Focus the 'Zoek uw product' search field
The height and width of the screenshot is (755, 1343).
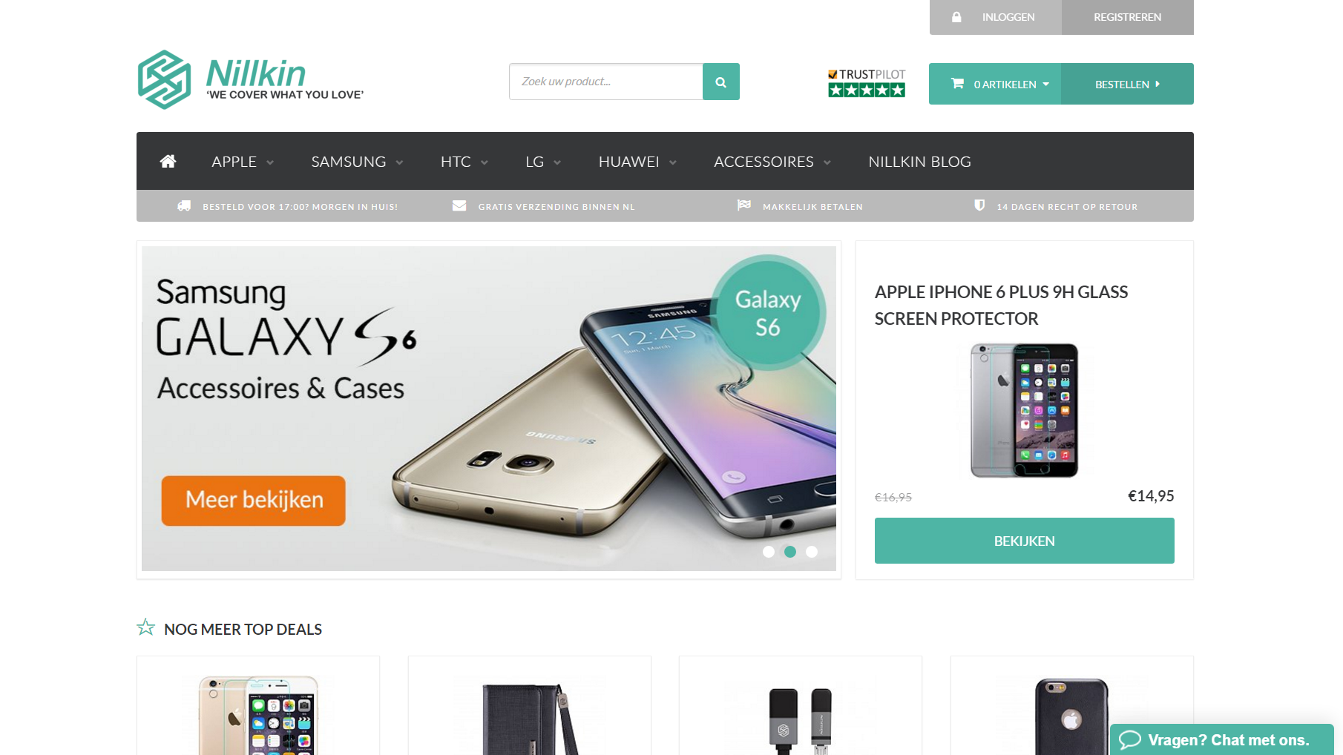(606, 82)
